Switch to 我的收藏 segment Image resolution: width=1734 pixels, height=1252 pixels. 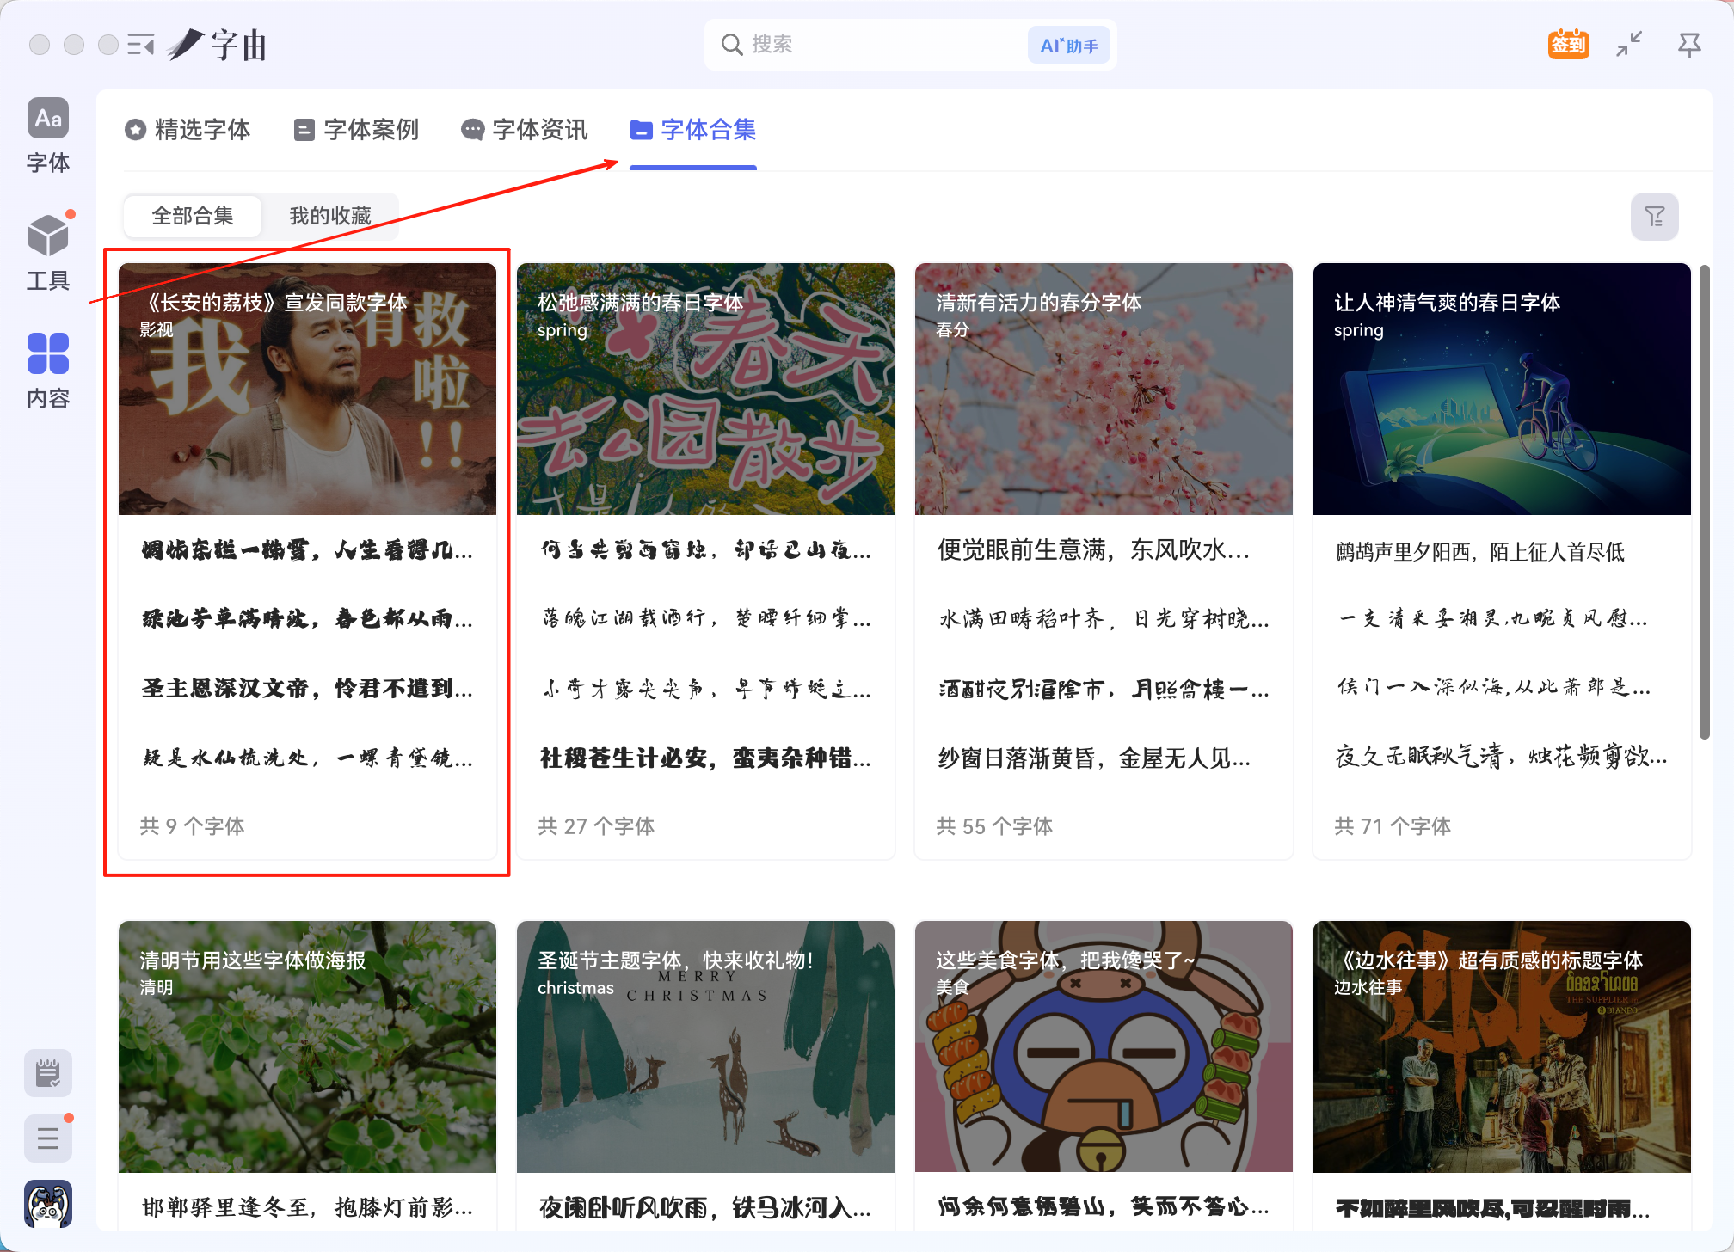pos(329,216)
